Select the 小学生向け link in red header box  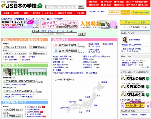(106, 2)
